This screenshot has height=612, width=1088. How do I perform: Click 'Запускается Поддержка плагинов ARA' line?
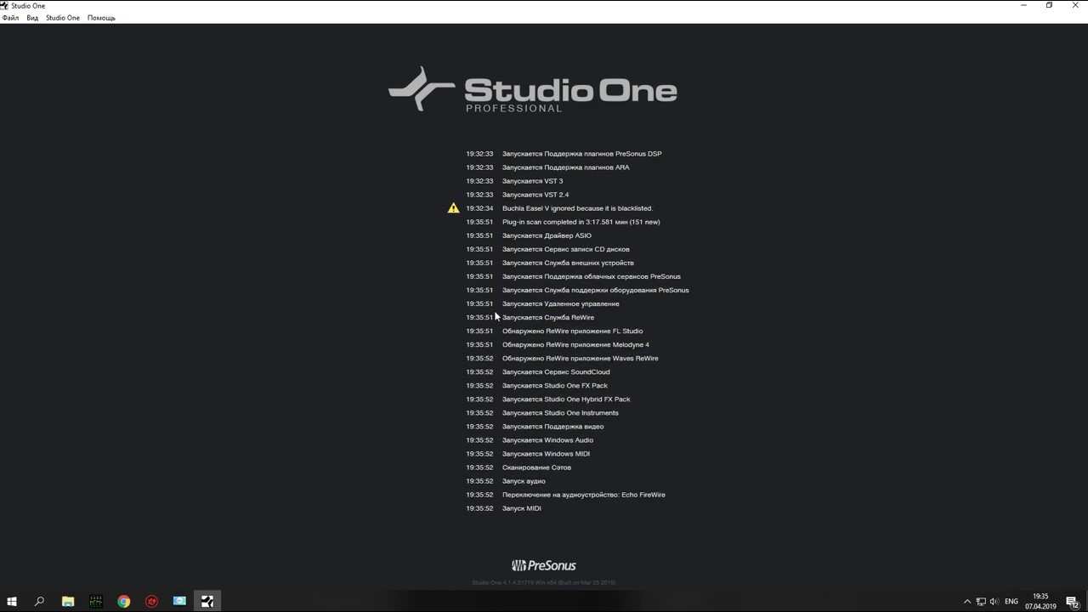566,167
